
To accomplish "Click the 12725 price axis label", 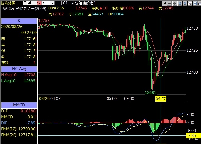I will pos(192,50).
